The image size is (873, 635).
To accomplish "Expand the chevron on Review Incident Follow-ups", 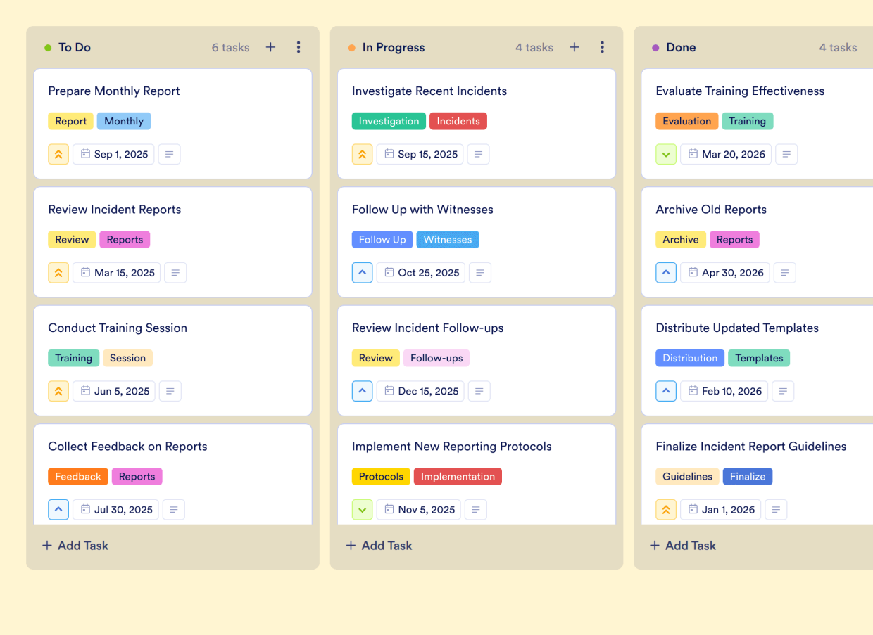I will click(x=362, y=391).
